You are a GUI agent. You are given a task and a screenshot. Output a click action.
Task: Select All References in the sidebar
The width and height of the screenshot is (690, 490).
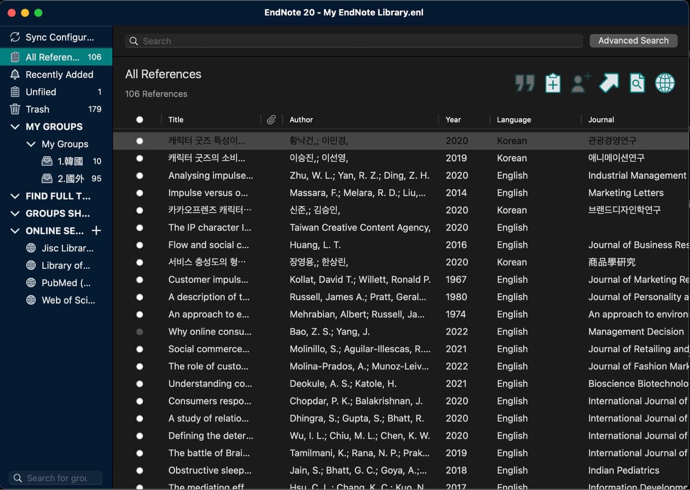[x=56, y=57]
